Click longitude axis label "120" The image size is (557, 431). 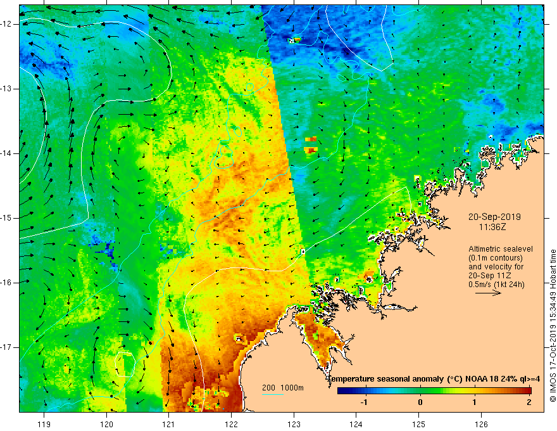click(106, 424)
